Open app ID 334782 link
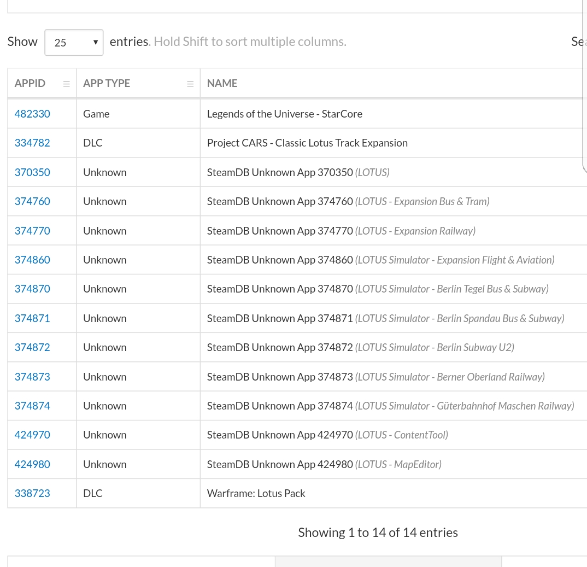Viewport: 587px width, 567px height. (x=32, y=143)
